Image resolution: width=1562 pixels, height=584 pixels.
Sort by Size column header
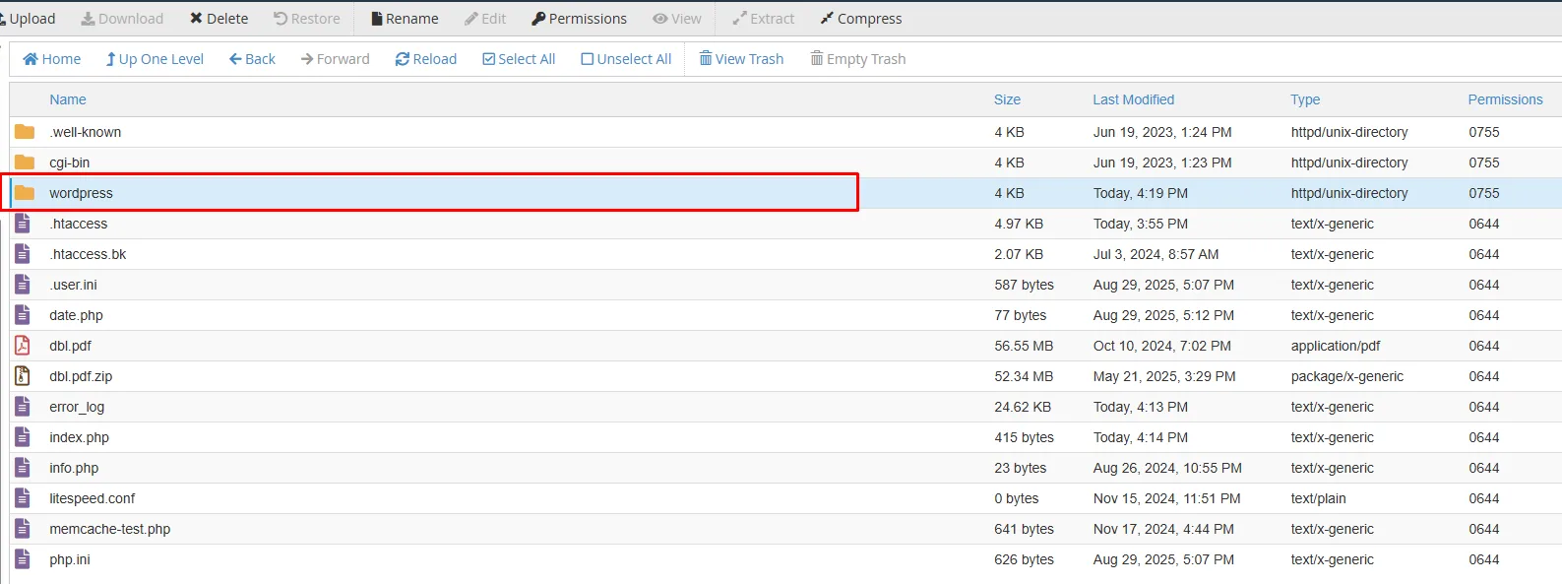[1007, 99]
